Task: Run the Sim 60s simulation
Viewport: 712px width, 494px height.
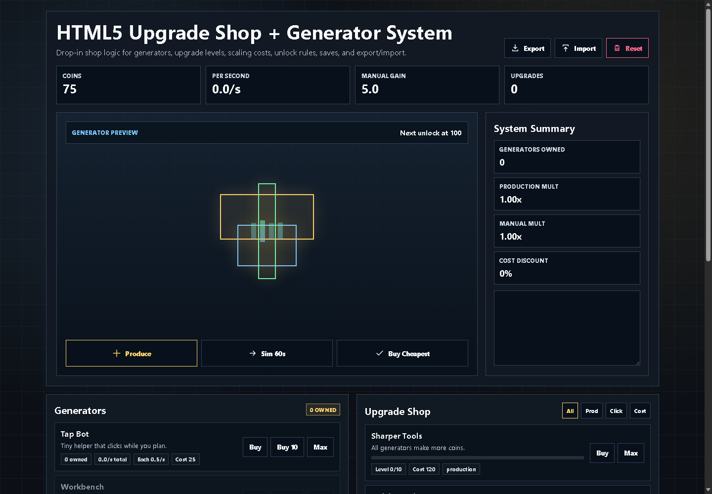Action: (x=267, y=353)
